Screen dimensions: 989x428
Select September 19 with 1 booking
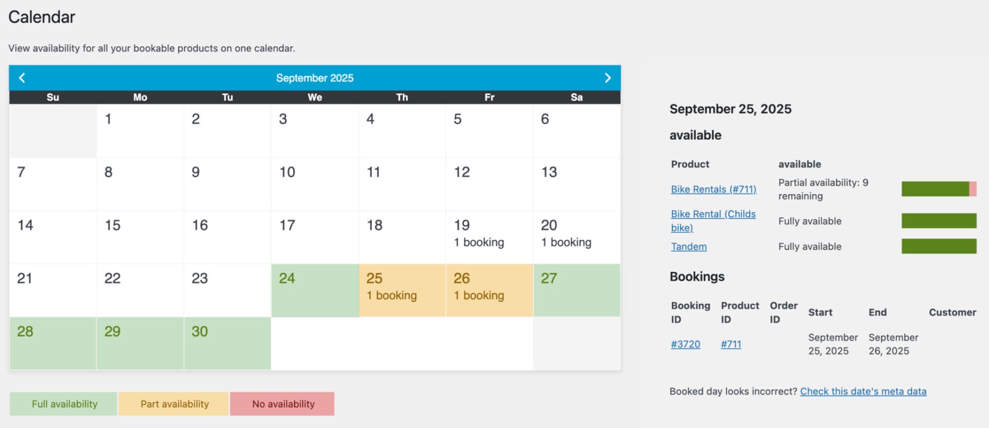click(489, 237)
